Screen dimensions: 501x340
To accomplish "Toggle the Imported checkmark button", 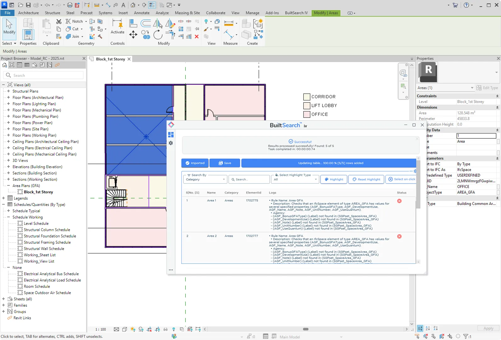I will coord(195,163).
